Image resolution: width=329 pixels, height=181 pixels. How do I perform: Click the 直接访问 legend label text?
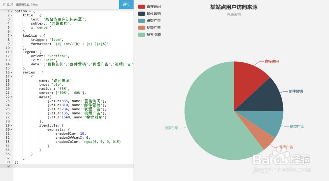tap(154, 7)
